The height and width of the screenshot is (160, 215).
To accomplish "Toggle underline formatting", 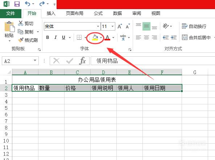I will [x=63, y=37].
